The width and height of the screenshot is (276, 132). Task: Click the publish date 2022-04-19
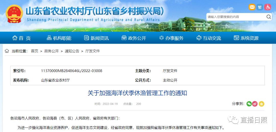click(110, 104)
